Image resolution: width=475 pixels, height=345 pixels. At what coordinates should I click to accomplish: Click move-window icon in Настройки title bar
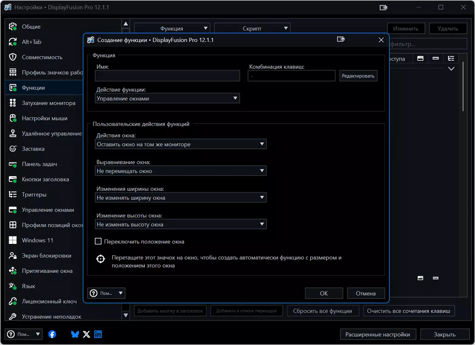coord(383,7)
